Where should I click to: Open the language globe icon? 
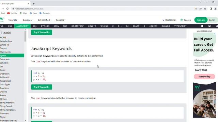click(209, 26)
